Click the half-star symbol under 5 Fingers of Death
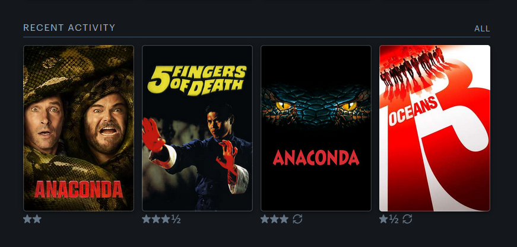The width and height of the screenshot is (517, 247). [176, 219]
